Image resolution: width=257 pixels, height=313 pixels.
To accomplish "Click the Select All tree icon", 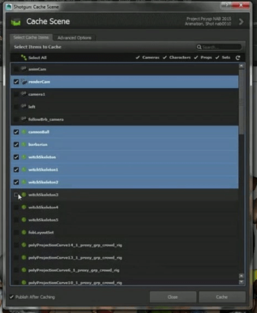I will coord(24,58).
